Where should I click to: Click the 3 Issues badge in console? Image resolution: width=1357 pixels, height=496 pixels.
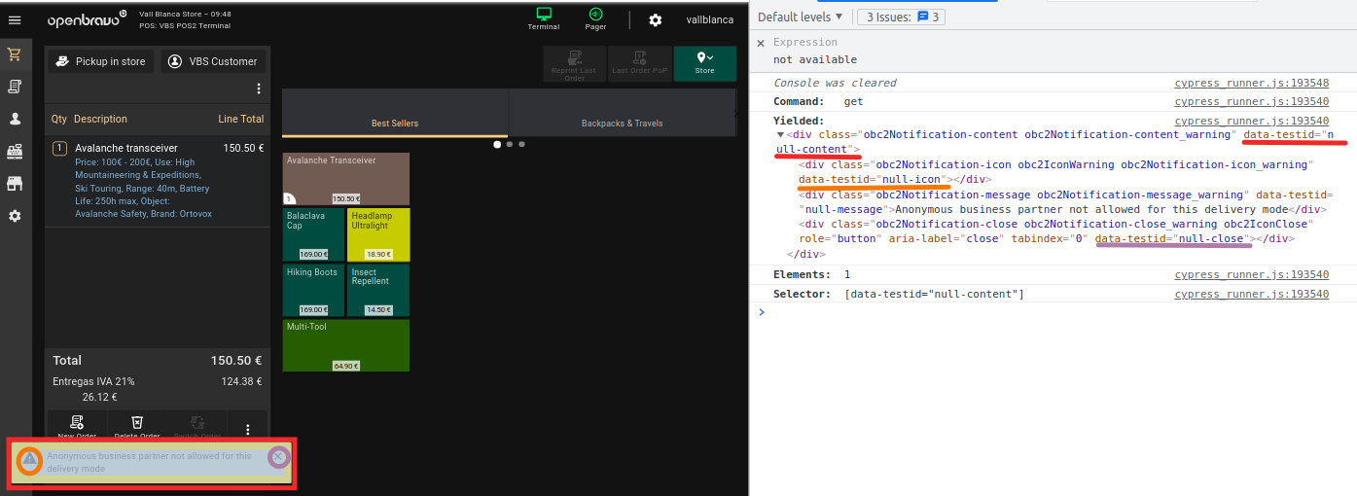[900, 17]
